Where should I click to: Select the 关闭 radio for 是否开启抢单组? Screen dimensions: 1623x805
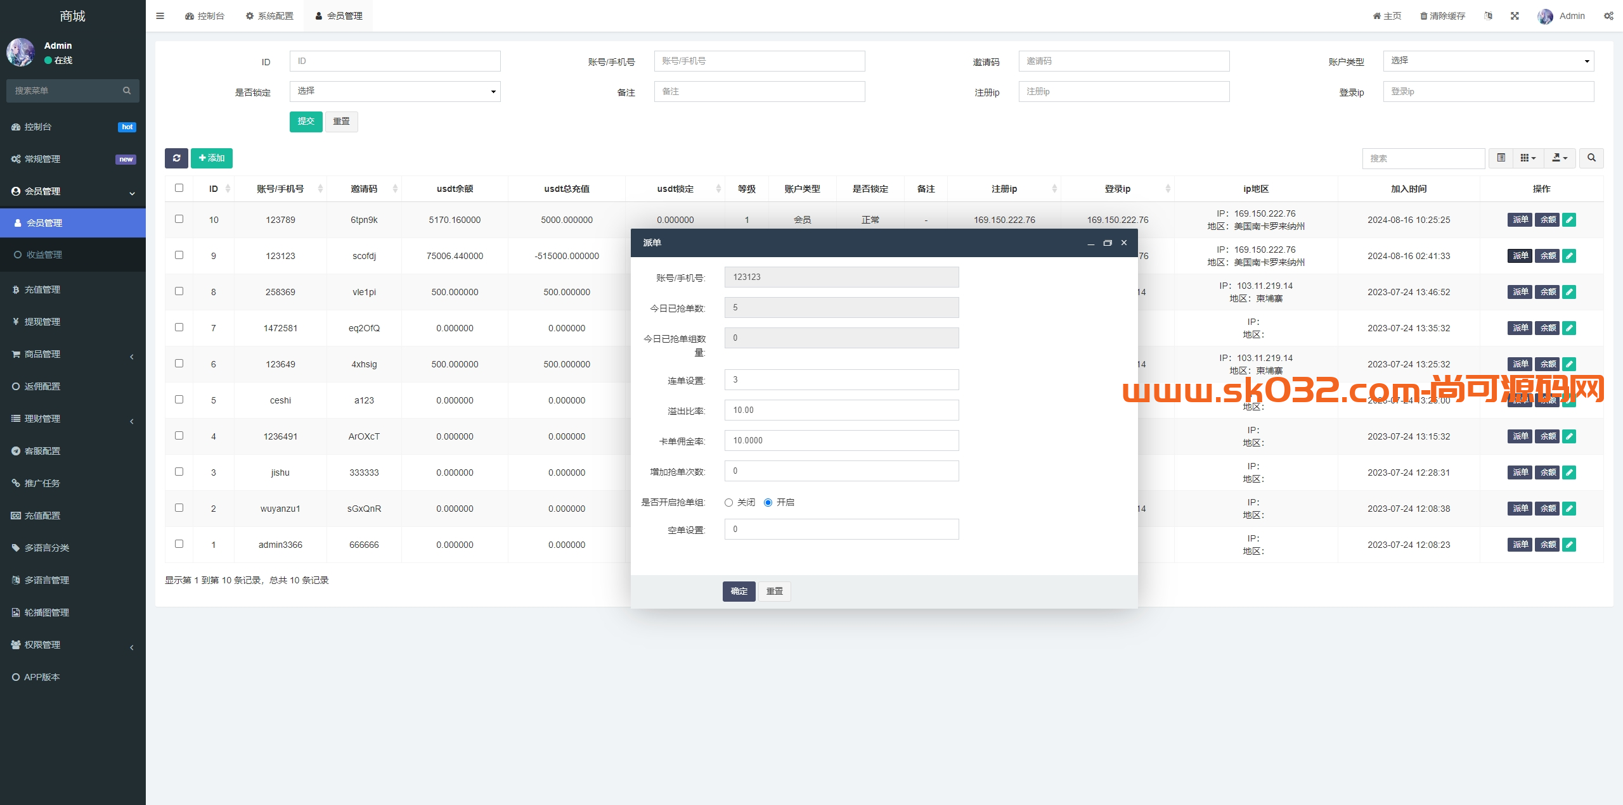pyautogui.click(x=728, y=502)
